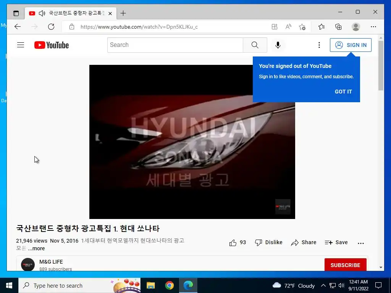Mute tab using the speaker icon

click(42, 13)
